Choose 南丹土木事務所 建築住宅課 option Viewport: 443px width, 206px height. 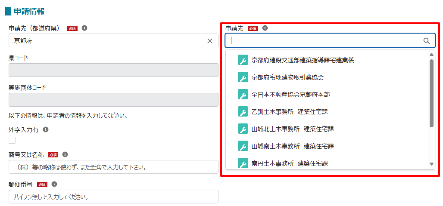coord(290,163)
